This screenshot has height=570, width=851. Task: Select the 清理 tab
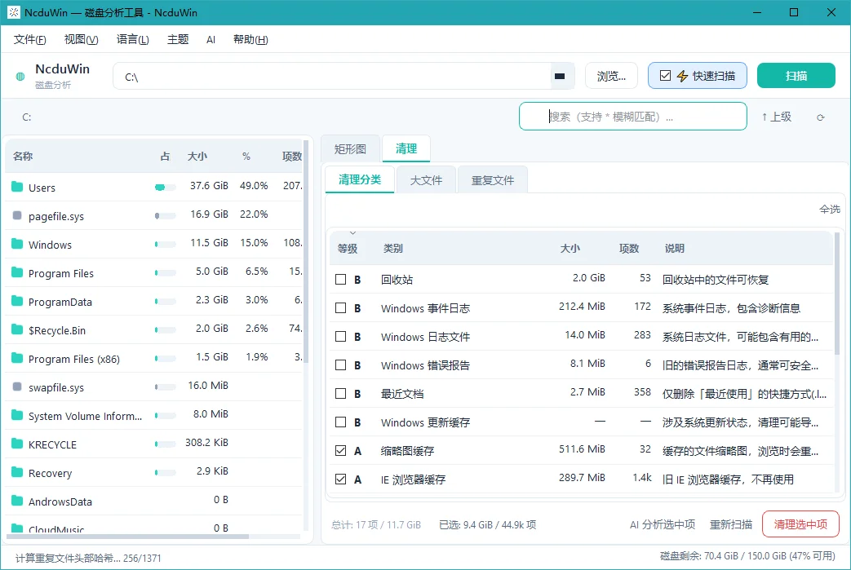click(x=406, y=148)
